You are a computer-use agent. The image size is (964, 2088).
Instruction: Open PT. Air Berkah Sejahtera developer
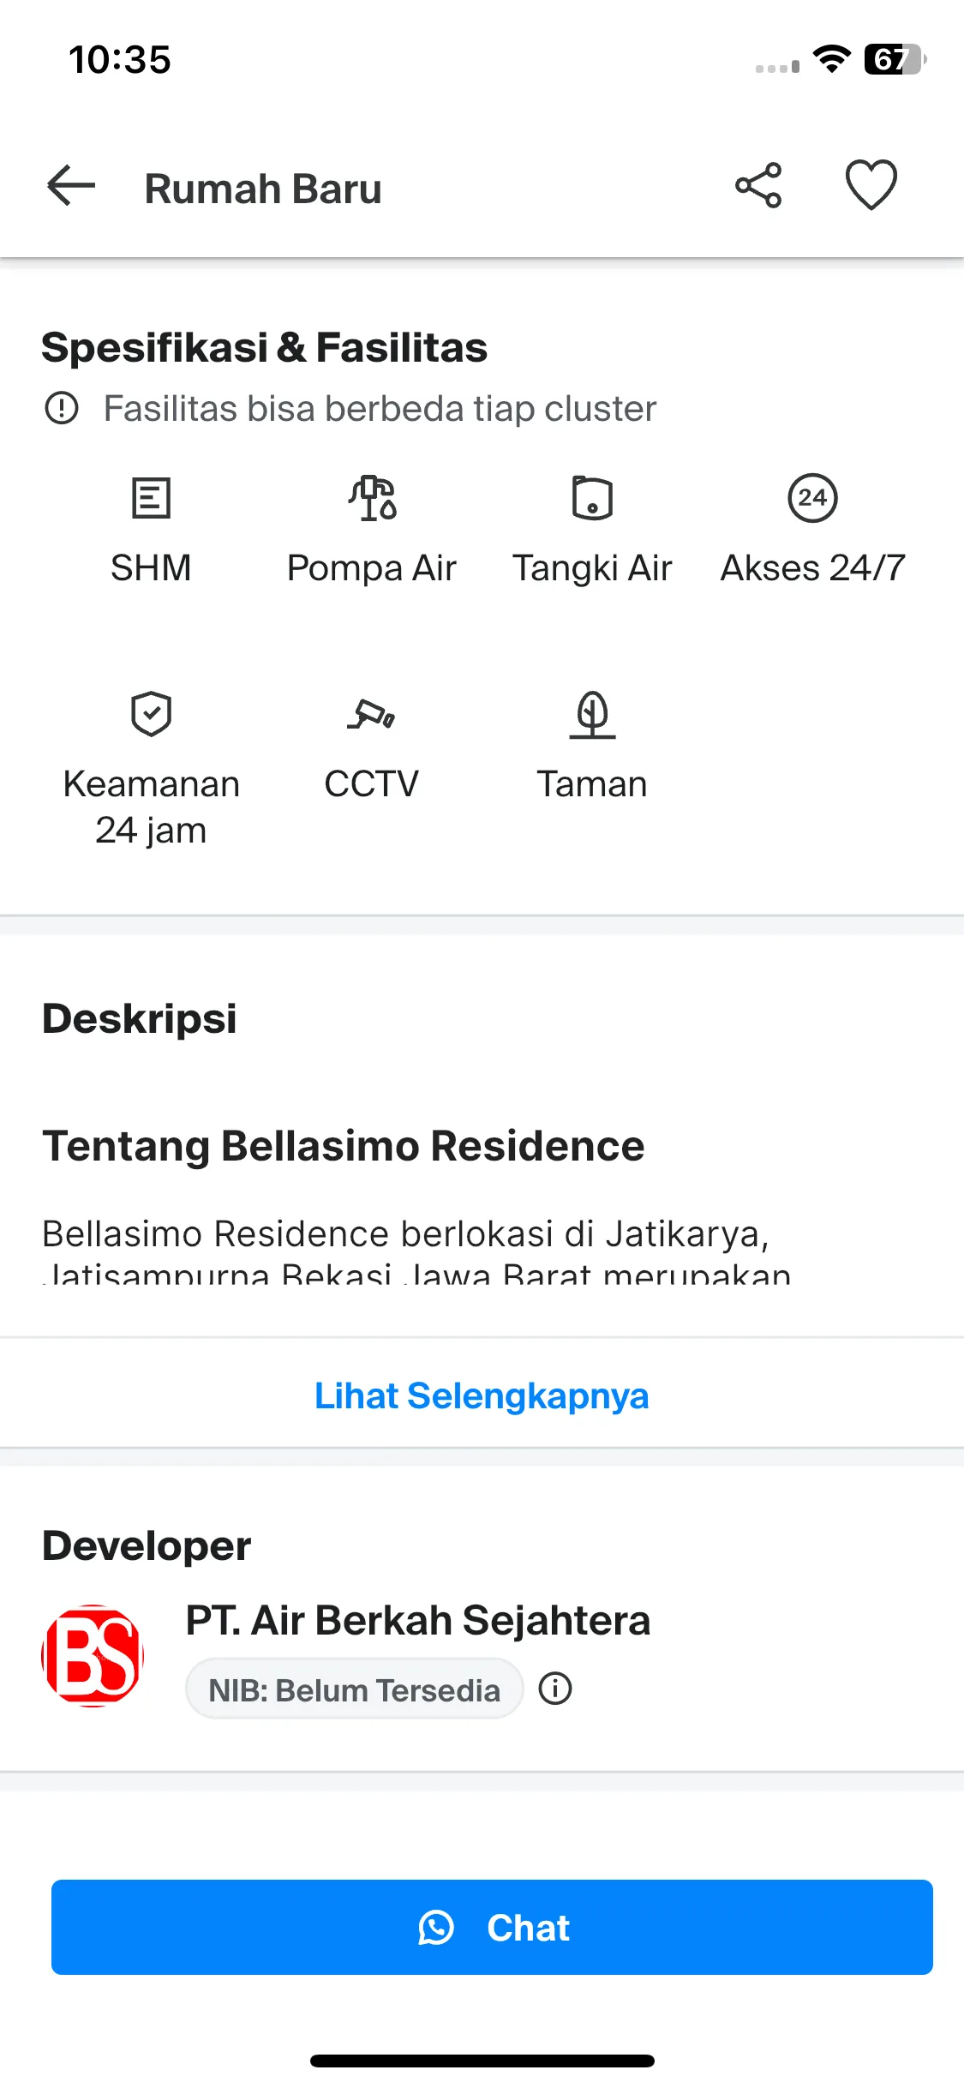click(x=418, y=1620)
